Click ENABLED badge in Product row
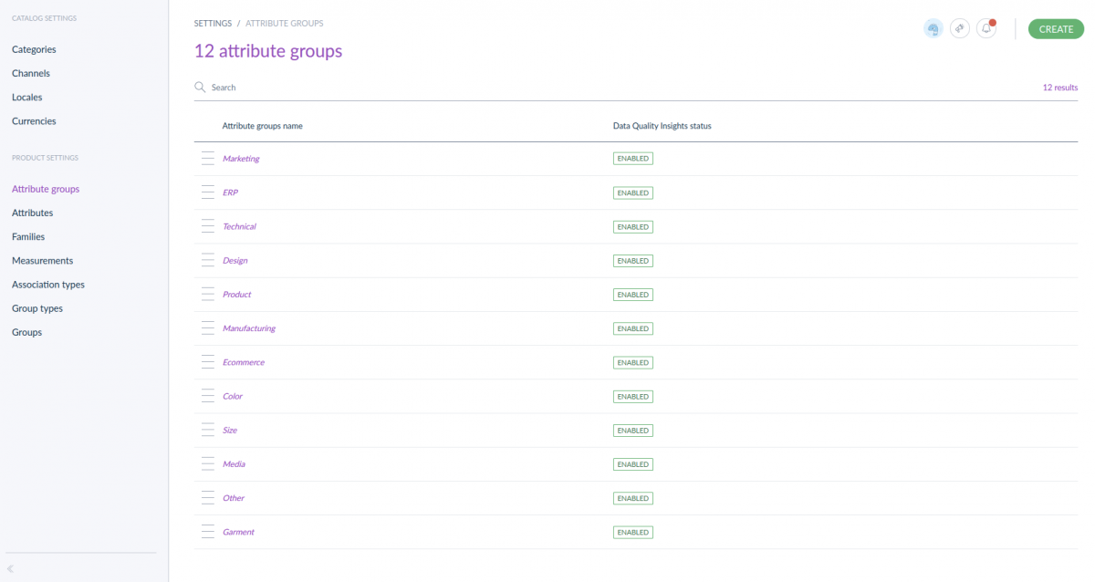Image resolution: width=1095 pixels, height=582 pixels. 633,295
